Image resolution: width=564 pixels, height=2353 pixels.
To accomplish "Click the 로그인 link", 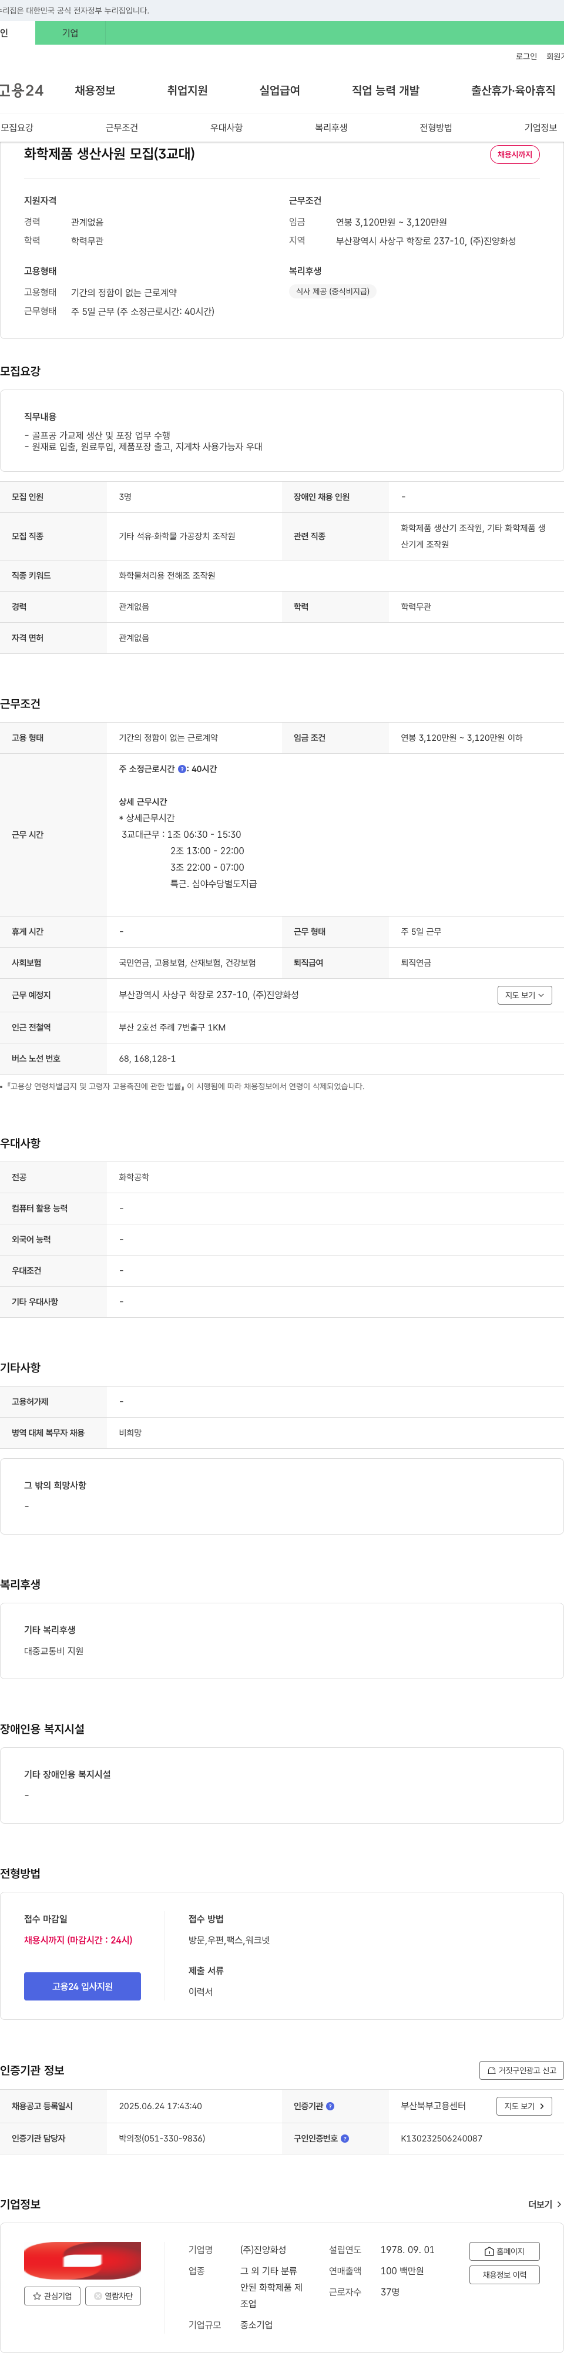I will tap(526, 56).
